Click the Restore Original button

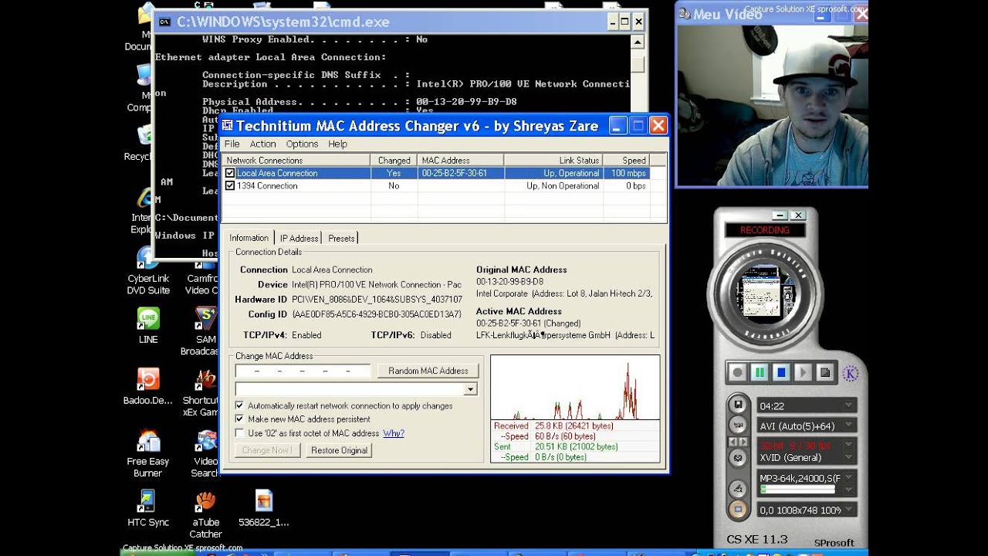click(x=339, y=450)
